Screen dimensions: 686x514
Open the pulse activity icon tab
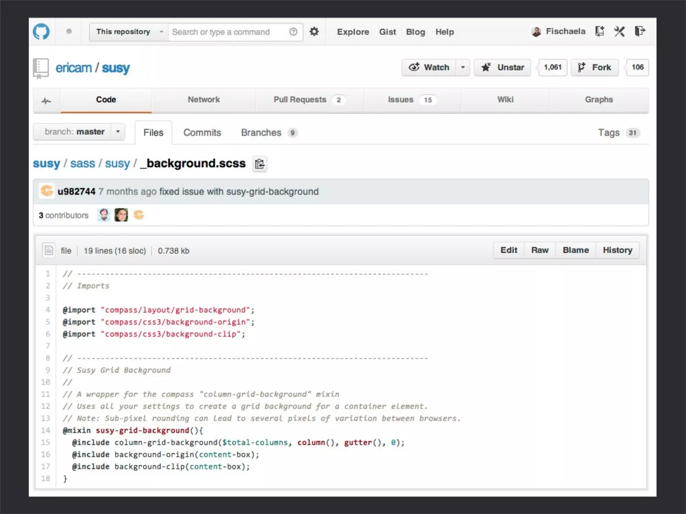(46, 100)
